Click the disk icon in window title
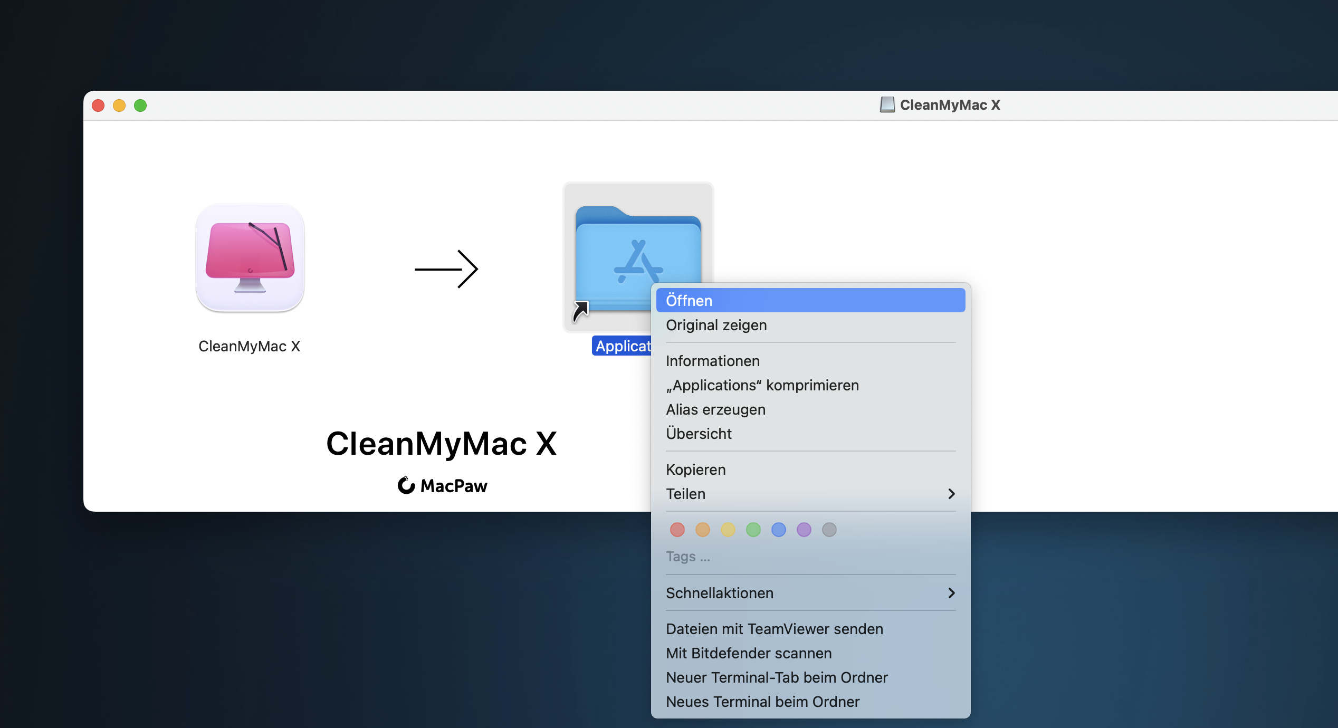Viewport: 1338px width, 728px height. coord(887,104)
